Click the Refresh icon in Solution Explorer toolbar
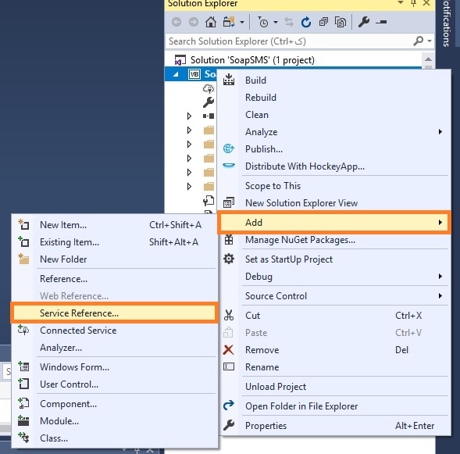Image resolution: width=460 pixels, height=454 pixels. (306, 22)
